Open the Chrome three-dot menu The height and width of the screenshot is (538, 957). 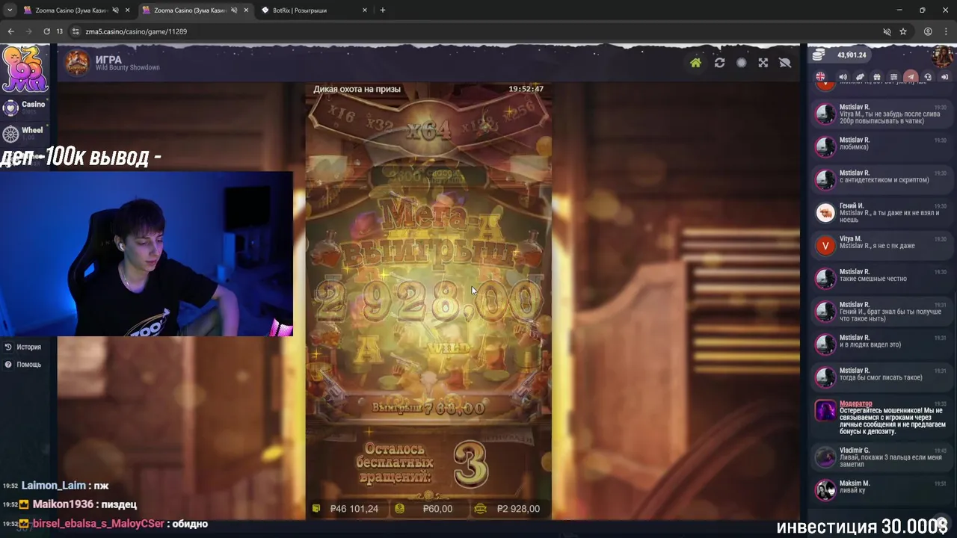coord(946,31)
